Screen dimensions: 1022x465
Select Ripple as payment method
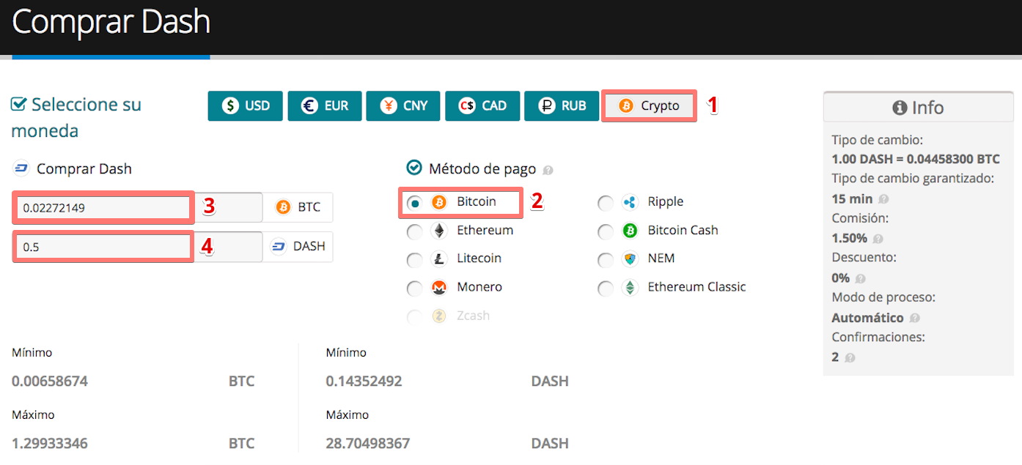click(606, 203)
